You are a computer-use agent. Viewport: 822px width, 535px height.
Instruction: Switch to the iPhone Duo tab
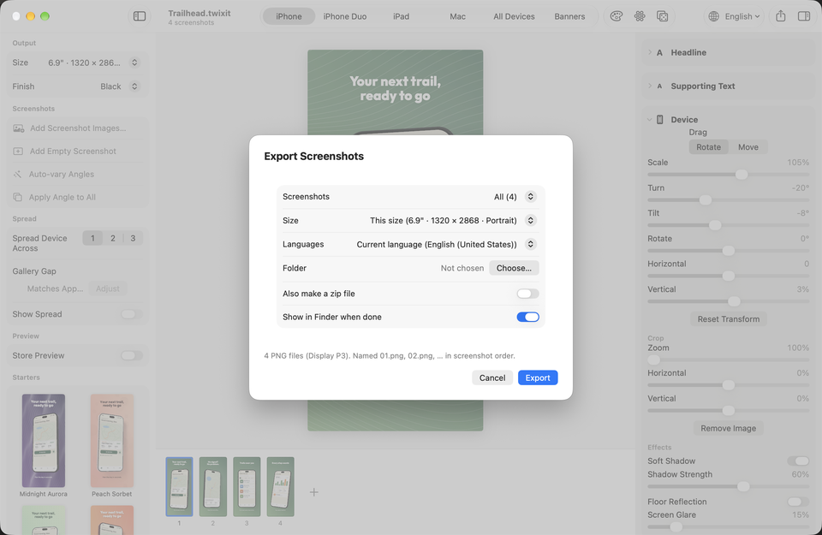click(345, 16)
